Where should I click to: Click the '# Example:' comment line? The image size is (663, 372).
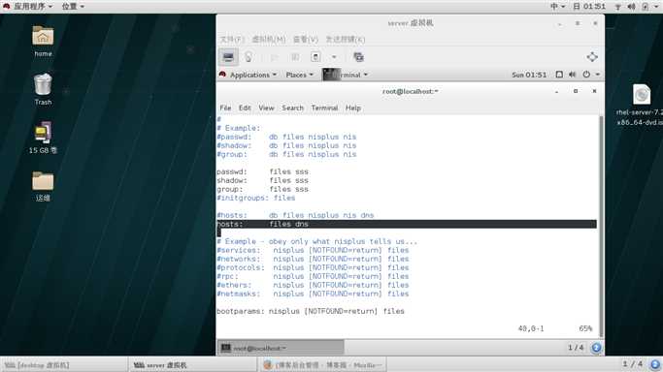tap(239, 128)
